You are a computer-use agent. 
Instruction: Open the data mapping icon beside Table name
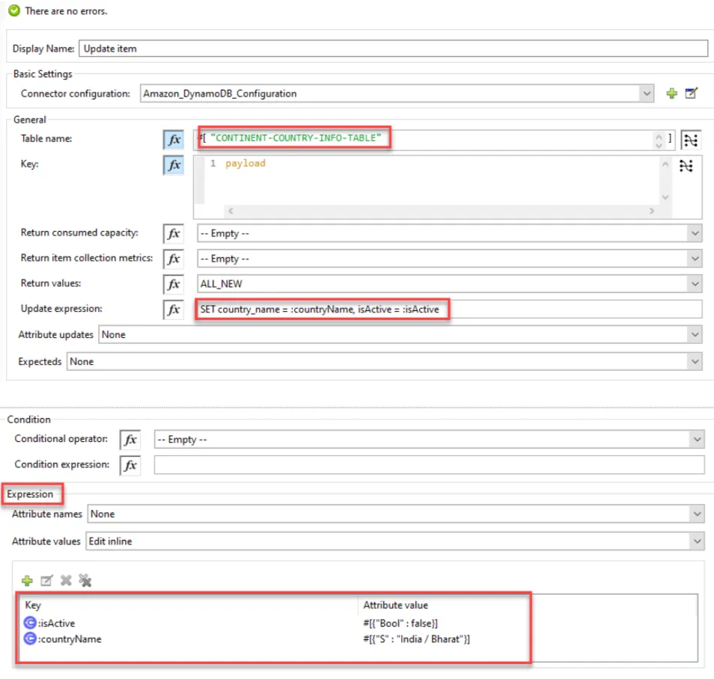(691, 140)
